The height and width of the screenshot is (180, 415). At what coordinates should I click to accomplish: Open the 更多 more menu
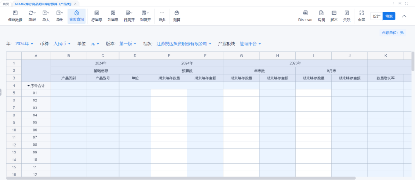pyautogui.click(x=162, y=13)
